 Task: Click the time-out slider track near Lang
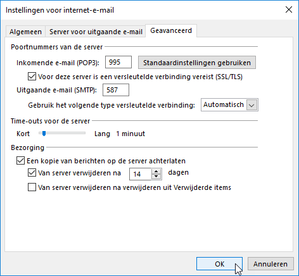pyautogui.click(x=81, y=133)
